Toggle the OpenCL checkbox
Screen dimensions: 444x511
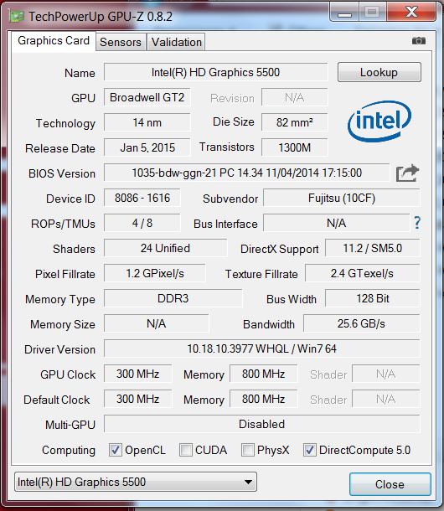116,450
